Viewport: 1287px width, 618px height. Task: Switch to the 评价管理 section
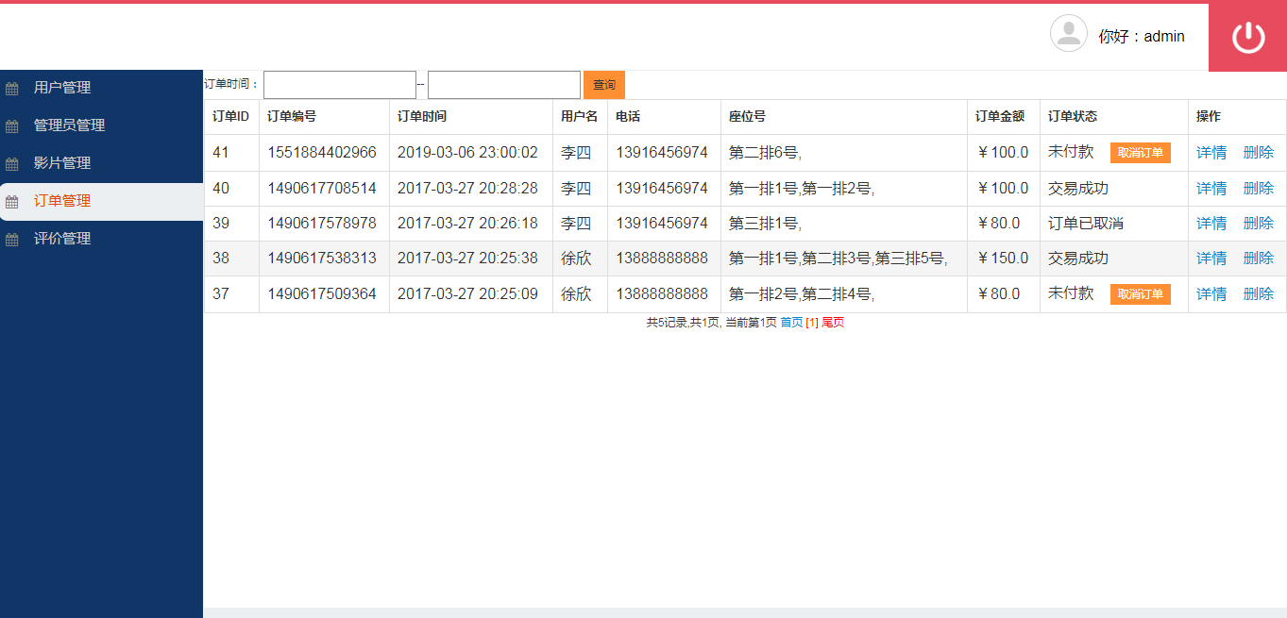[x=62, y=238]
